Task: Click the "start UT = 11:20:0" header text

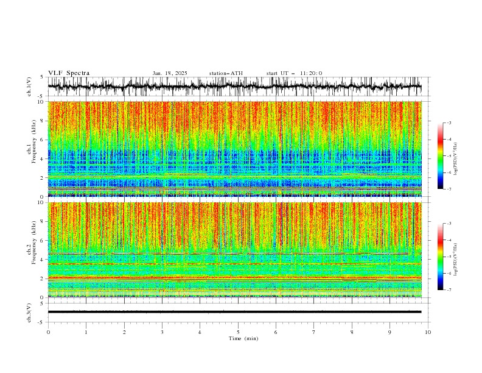Action: tap(294, 73)
